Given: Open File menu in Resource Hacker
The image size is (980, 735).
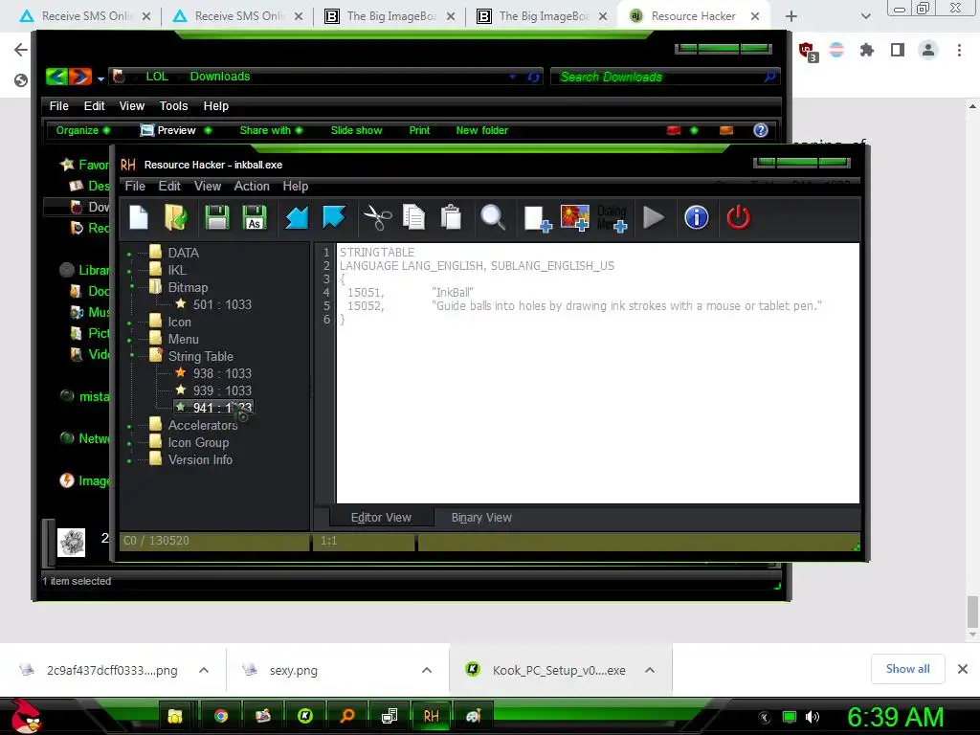Looking at the screenshot, I should (x=135, y=187).
